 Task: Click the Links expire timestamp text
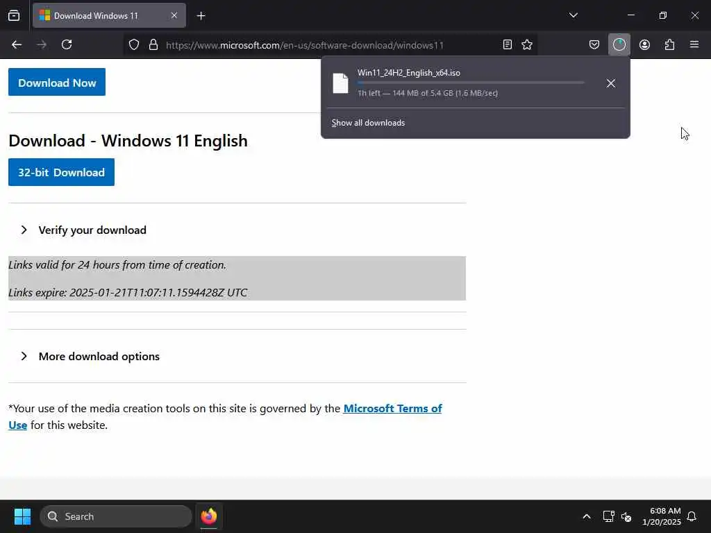click(x=128, y=293)
